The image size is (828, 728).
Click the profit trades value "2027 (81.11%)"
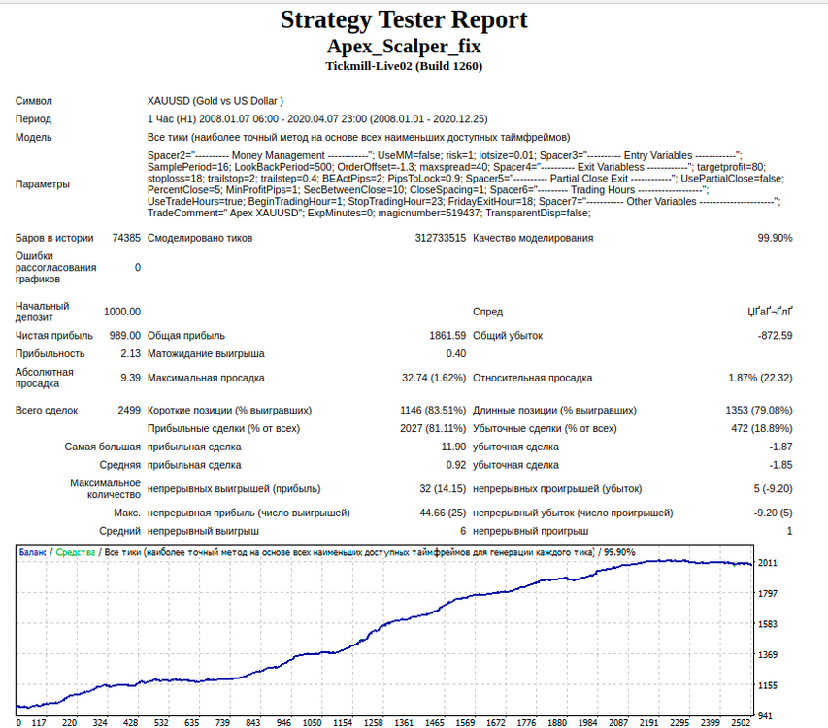click(433, 429)
